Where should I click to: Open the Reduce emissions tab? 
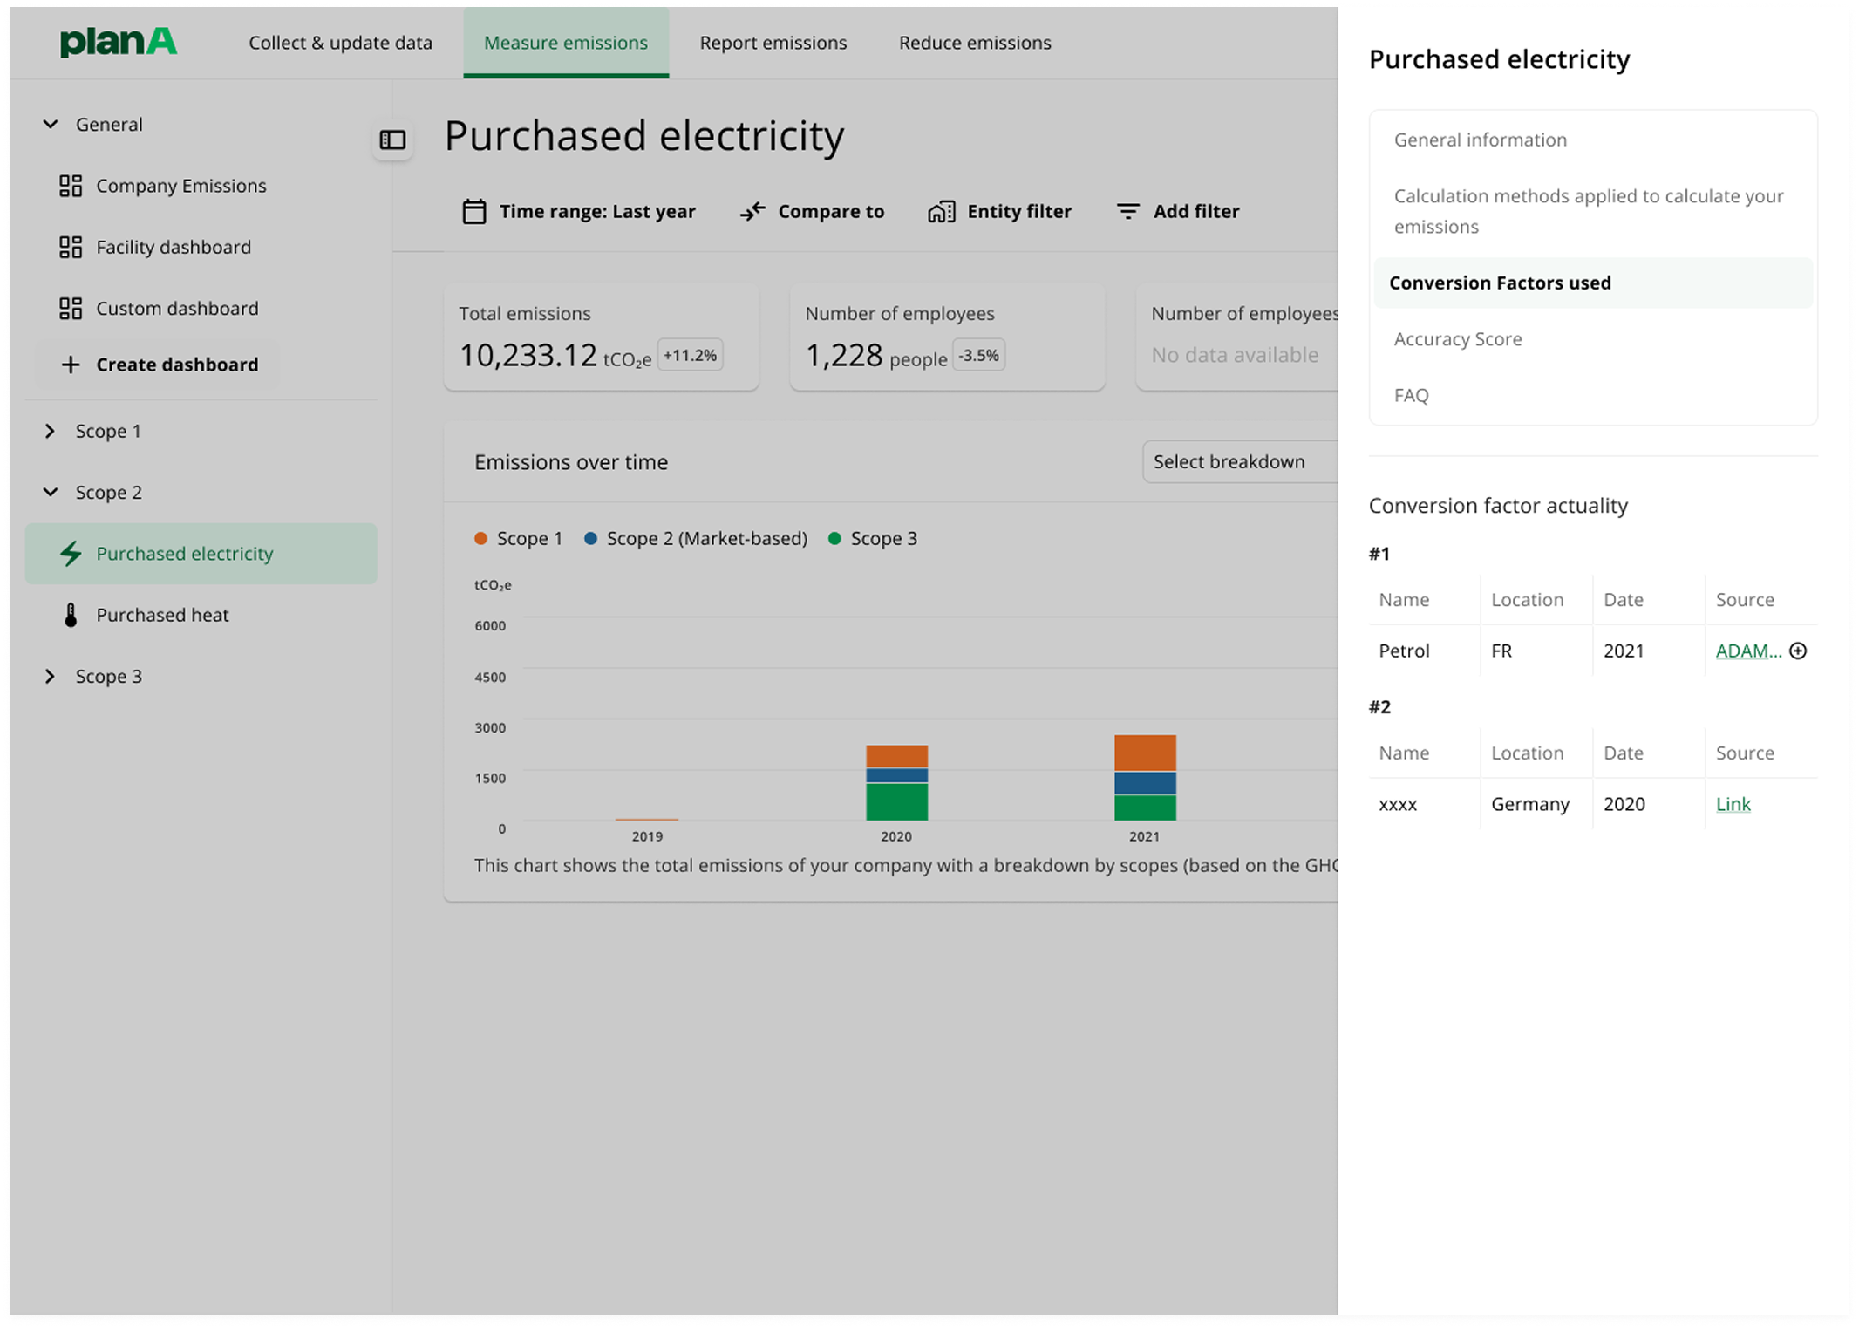tap(974, 42)
